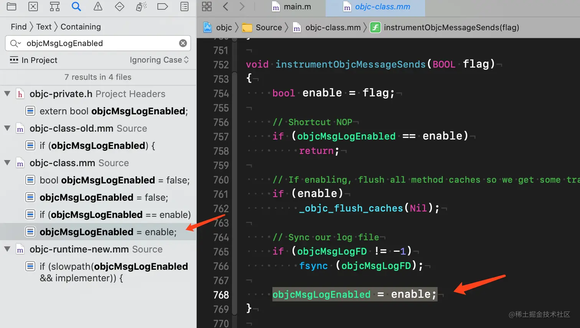580x328 pixels.
Task: Open the Project navigator folder icon
Action: [x=12, y=7]
